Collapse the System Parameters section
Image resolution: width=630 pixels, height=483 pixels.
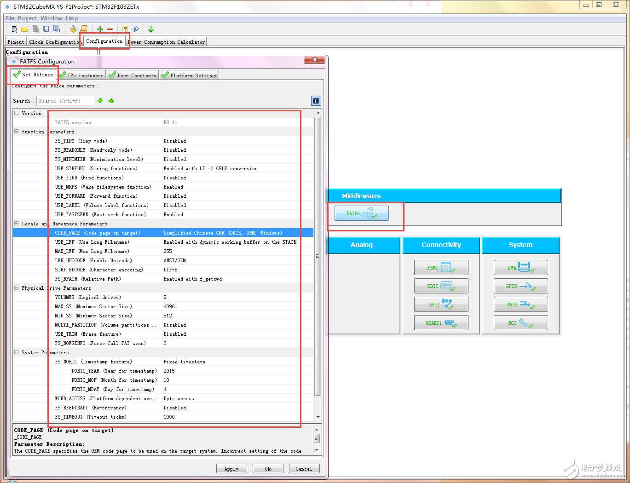(17, 352)
